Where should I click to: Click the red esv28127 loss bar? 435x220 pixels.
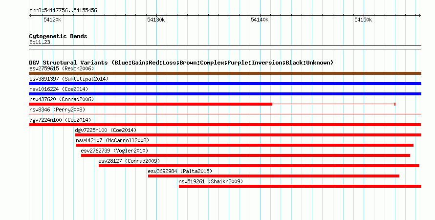[x=259, y=166]
